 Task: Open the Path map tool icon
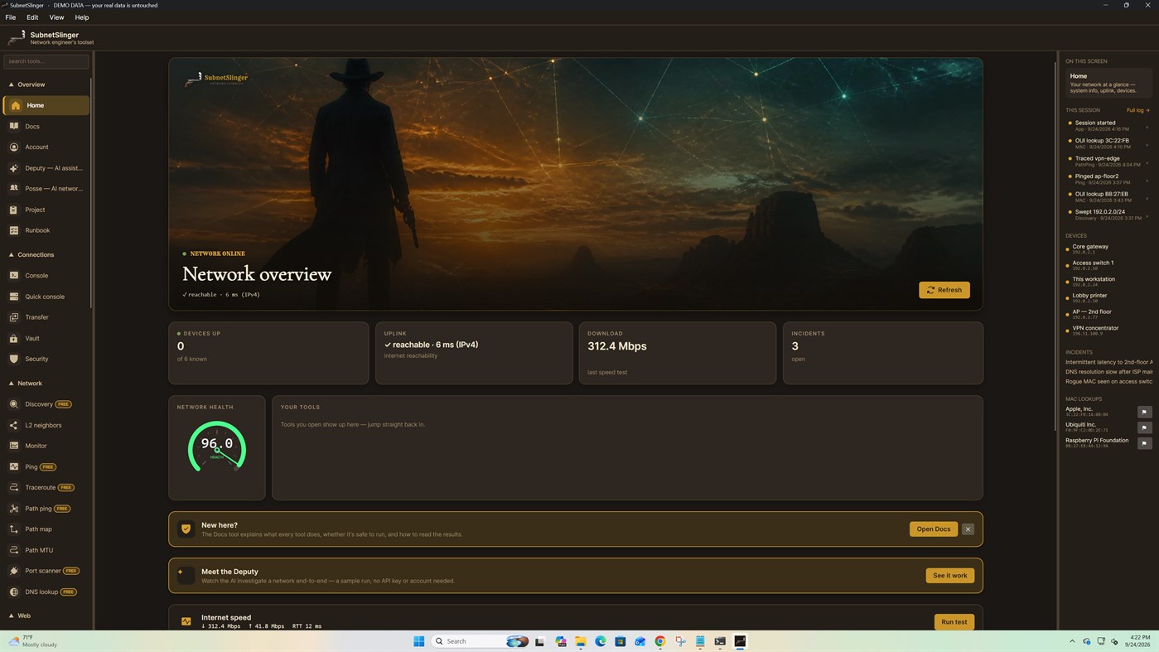pos(14,529)
